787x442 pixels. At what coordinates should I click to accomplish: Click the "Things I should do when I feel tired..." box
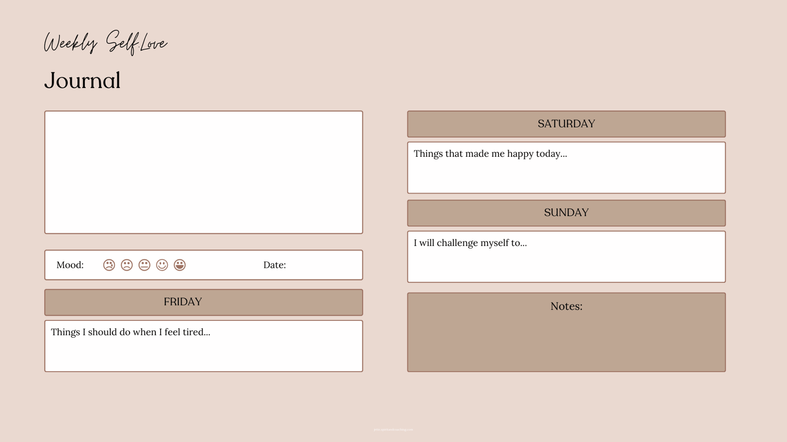204,346
